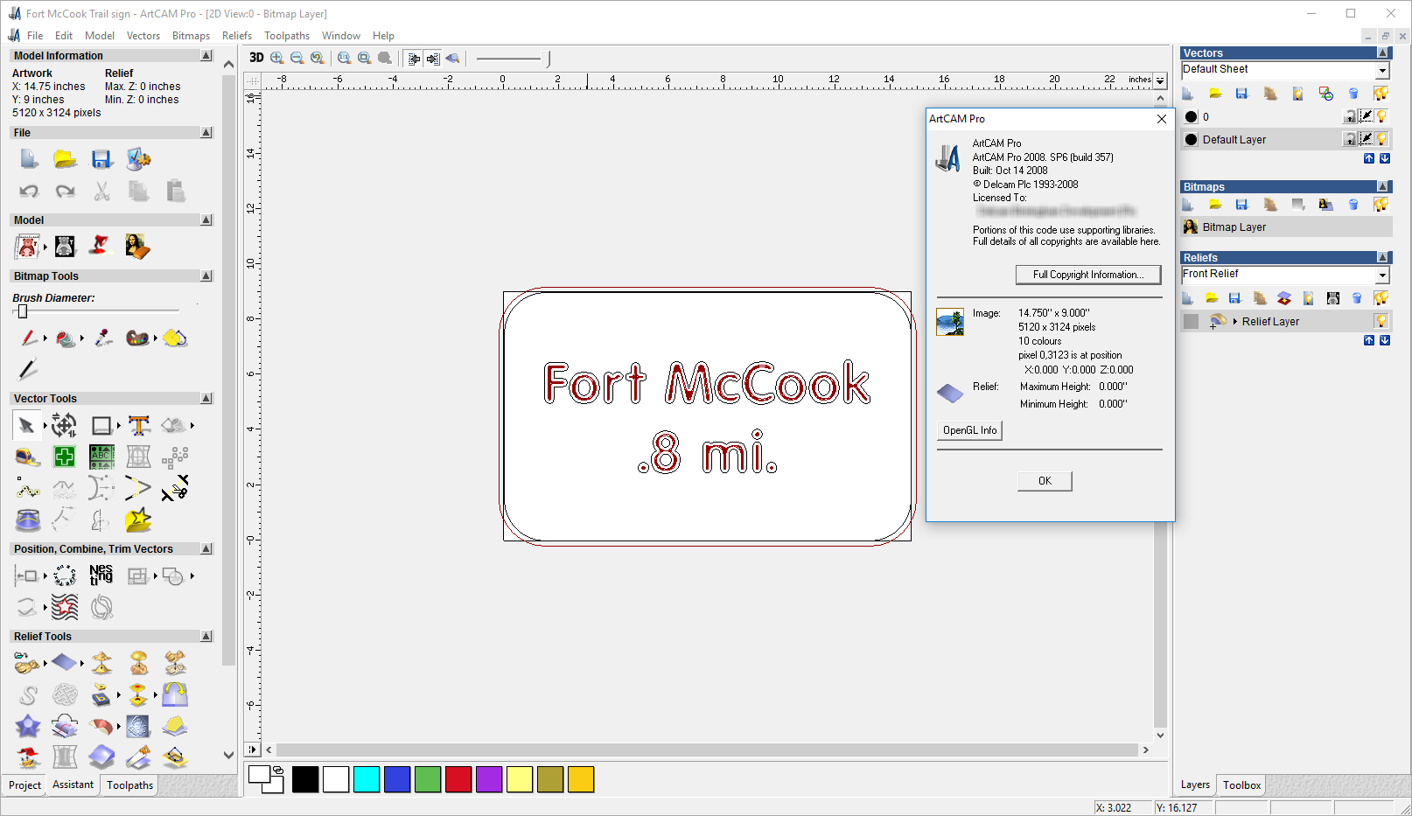
Task: Click the flag-striped Offset Vectors icon
Action: tap(65, 606)
